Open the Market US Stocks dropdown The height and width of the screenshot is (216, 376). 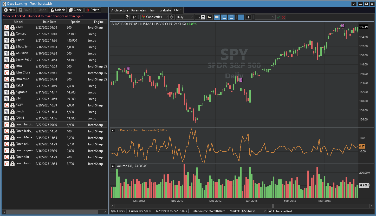click(x=254, y=211)
